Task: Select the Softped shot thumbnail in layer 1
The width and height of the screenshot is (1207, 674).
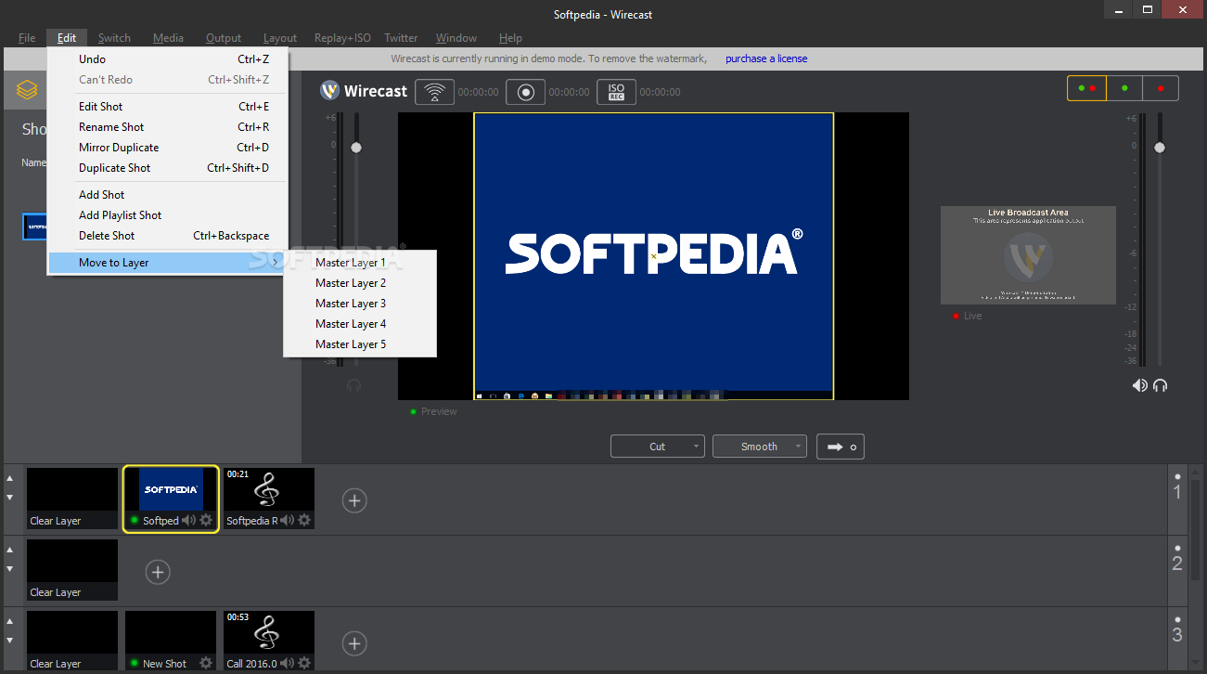Action: tap(171, 499)
